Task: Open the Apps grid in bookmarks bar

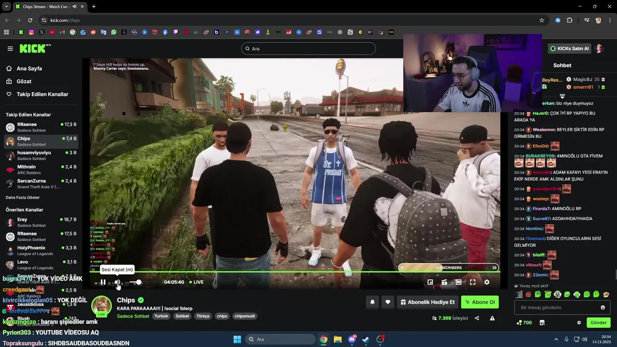Action: 6,32
